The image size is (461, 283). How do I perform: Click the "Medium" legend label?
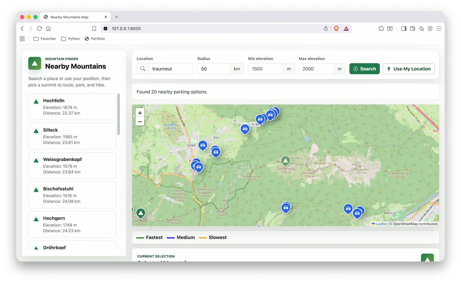click(186, 238)
